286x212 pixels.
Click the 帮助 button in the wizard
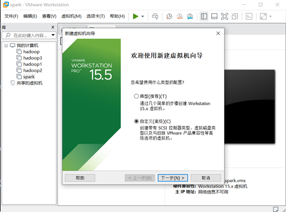click(x=80, y=178)
